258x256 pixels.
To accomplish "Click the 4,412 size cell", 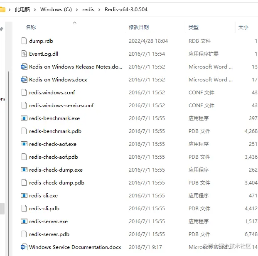I will tap(251, 208).
